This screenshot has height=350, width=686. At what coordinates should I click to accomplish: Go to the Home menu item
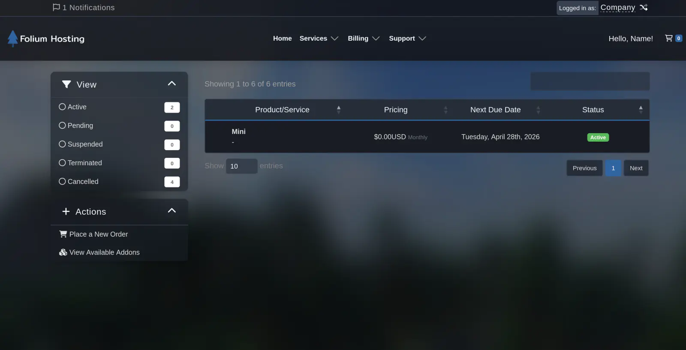282,39
